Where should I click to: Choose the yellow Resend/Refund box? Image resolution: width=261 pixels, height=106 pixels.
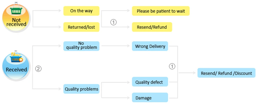[152, 27]
